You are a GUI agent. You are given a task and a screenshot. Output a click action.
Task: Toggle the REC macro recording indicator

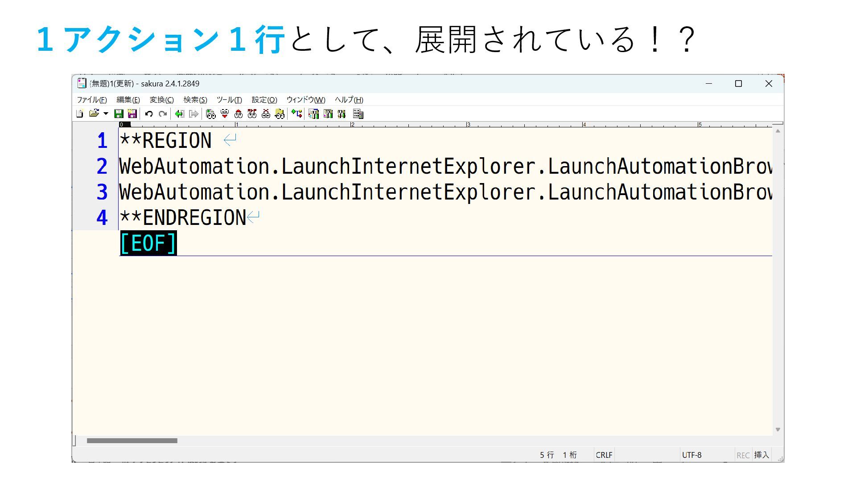click(x=743, y=455)
